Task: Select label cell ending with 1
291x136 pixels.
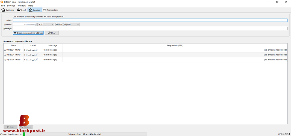Action: point(33,60)
